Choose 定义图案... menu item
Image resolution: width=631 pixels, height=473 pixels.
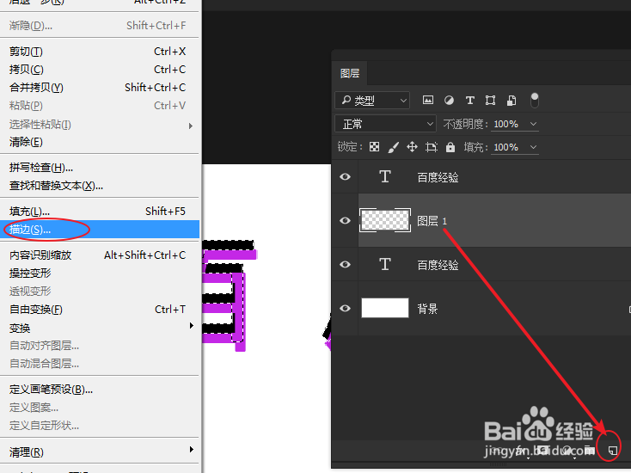[100, 408]
